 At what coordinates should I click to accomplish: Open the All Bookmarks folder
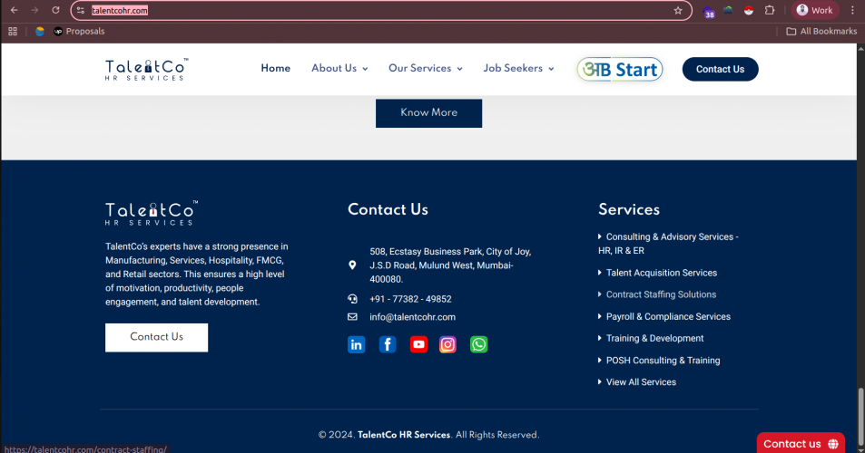point(821,32)
